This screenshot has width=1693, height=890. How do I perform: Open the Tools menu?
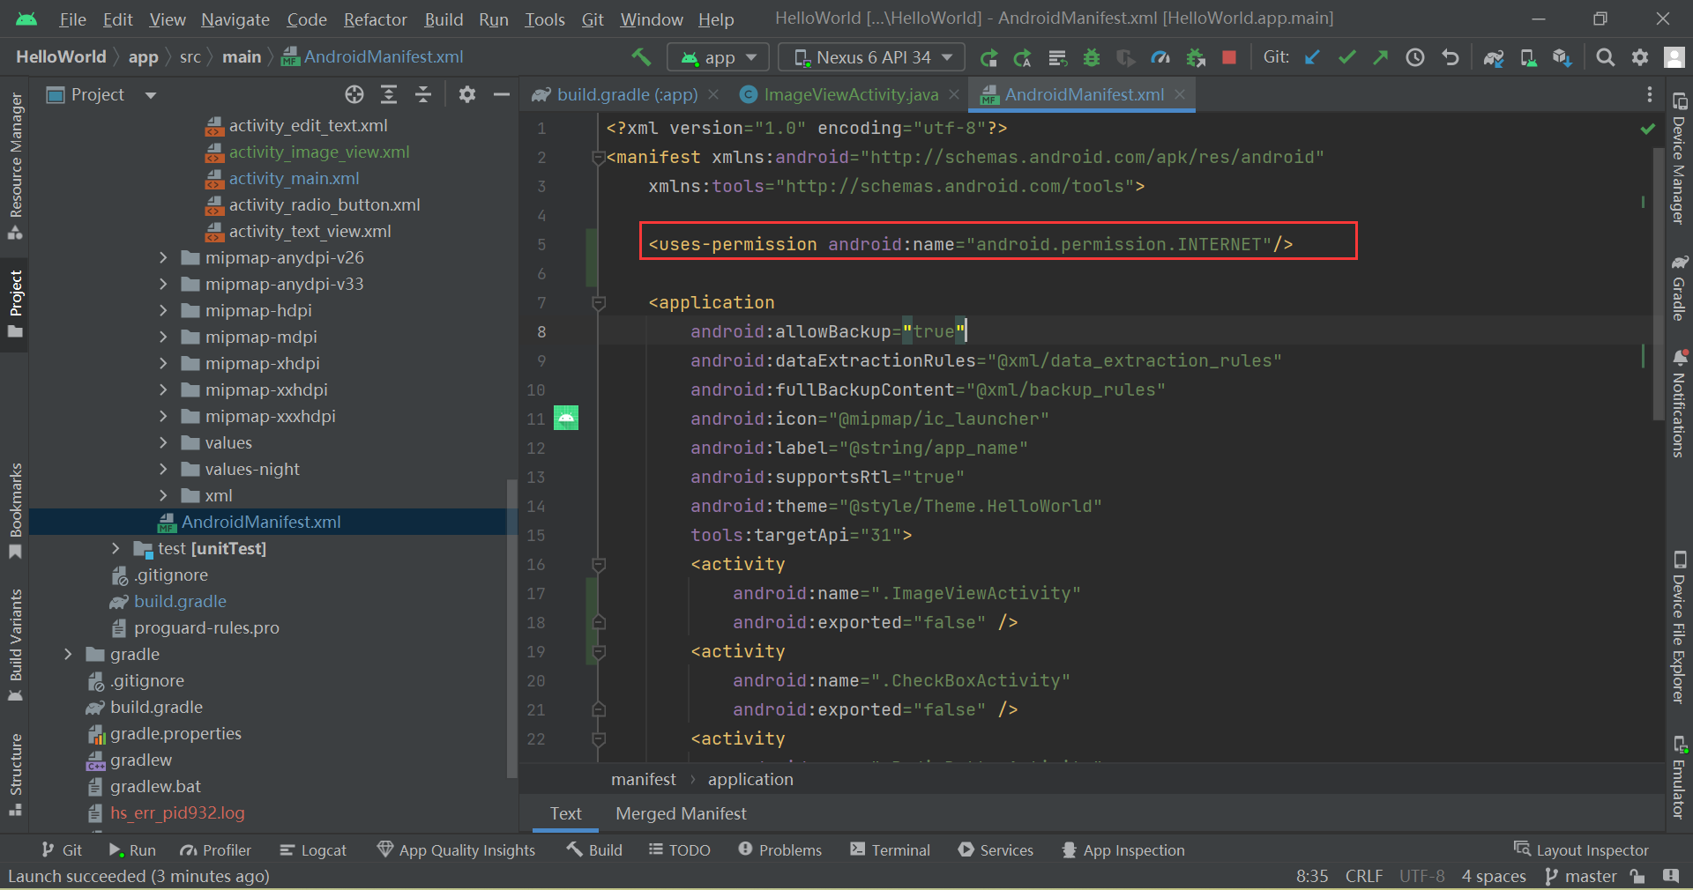tap(545, 19)
